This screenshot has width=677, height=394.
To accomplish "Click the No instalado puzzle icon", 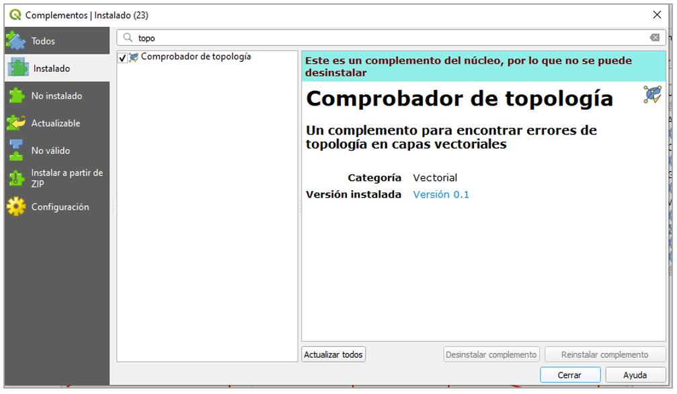I will [x=16, y=95].
